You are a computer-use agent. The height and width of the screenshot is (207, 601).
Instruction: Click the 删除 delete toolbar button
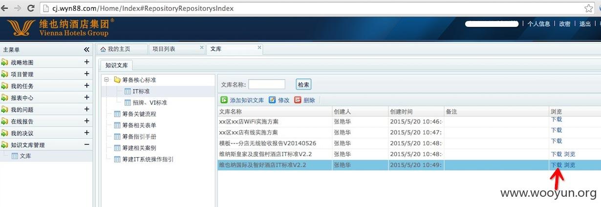click(305, 100)
